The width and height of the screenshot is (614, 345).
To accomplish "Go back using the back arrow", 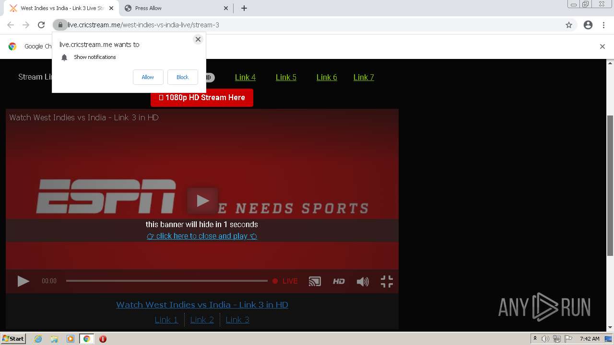I will pos(11,25).
